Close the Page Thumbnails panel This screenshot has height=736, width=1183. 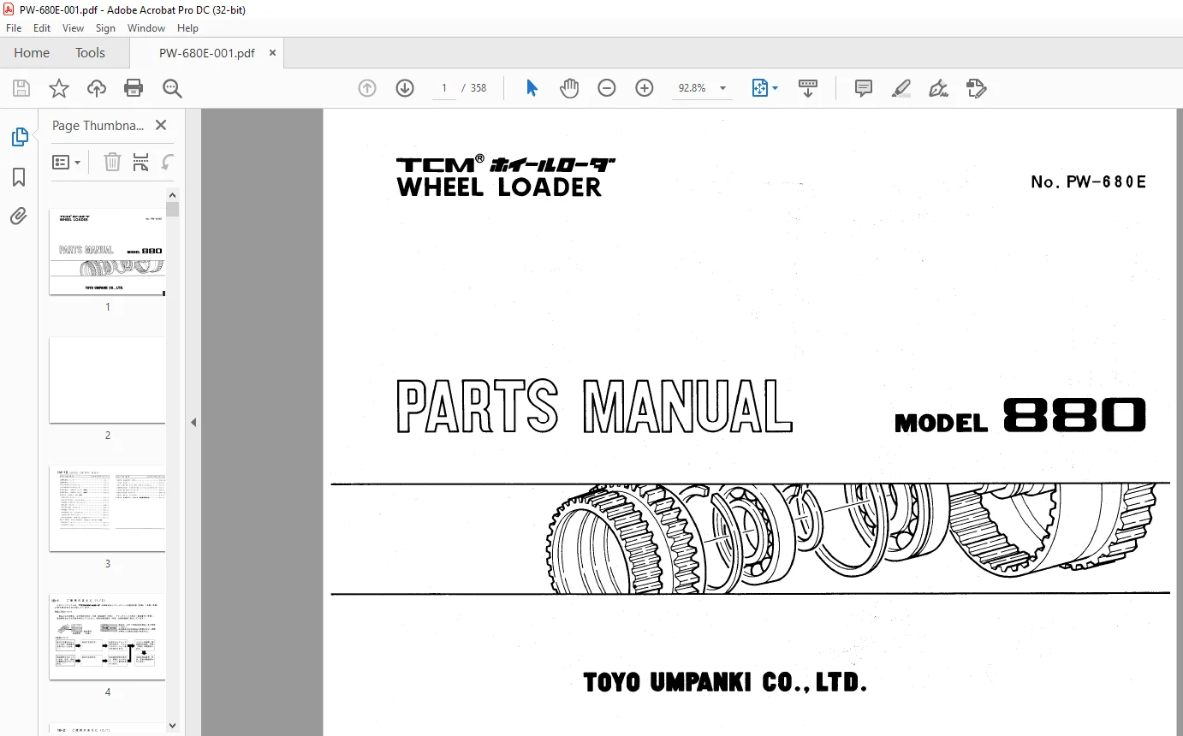[x=160, y=125]
